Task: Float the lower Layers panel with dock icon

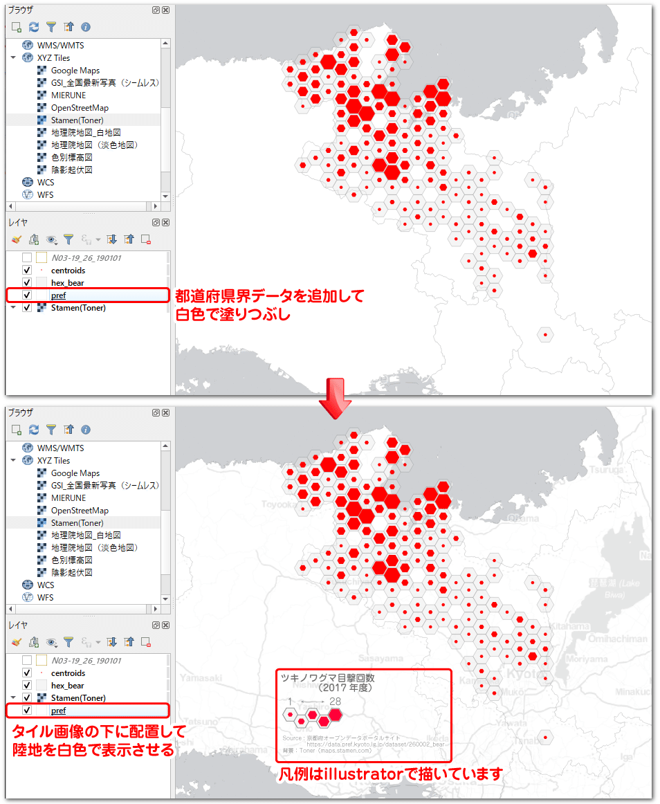Action: tap(156, 625)
